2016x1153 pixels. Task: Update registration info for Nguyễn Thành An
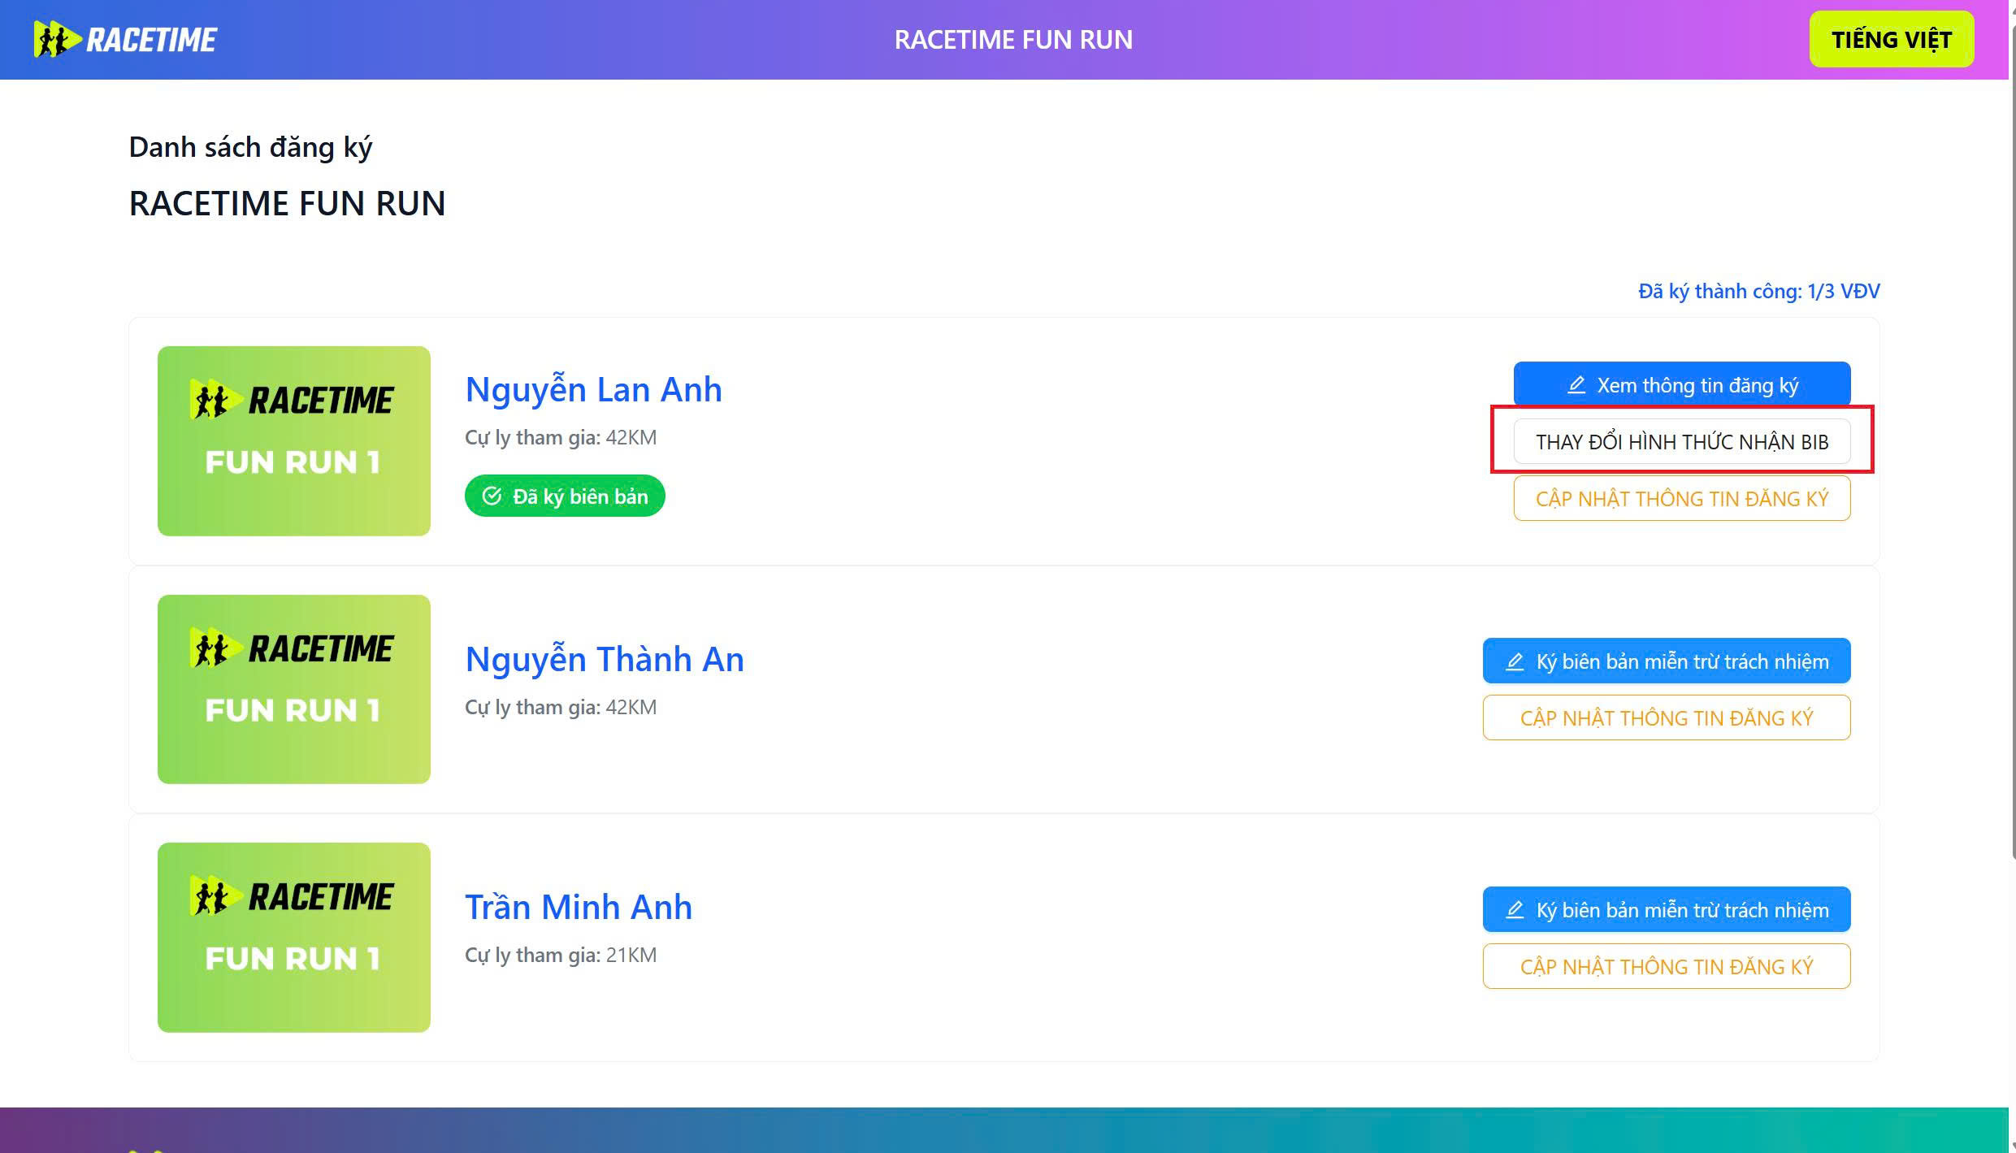click(x=1667, y=717)
